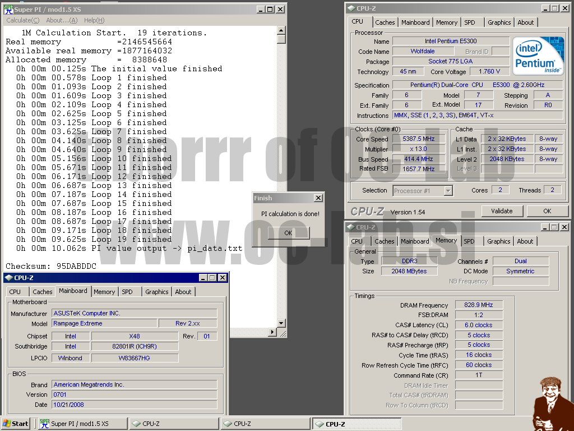574x431 pixels.
Task: Open the Windows Start button
Action: coord(15,424)
